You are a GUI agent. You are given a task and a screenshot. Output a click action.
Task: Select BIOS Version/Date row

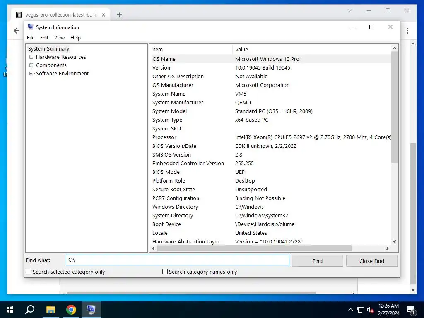[x=270, y=146]
